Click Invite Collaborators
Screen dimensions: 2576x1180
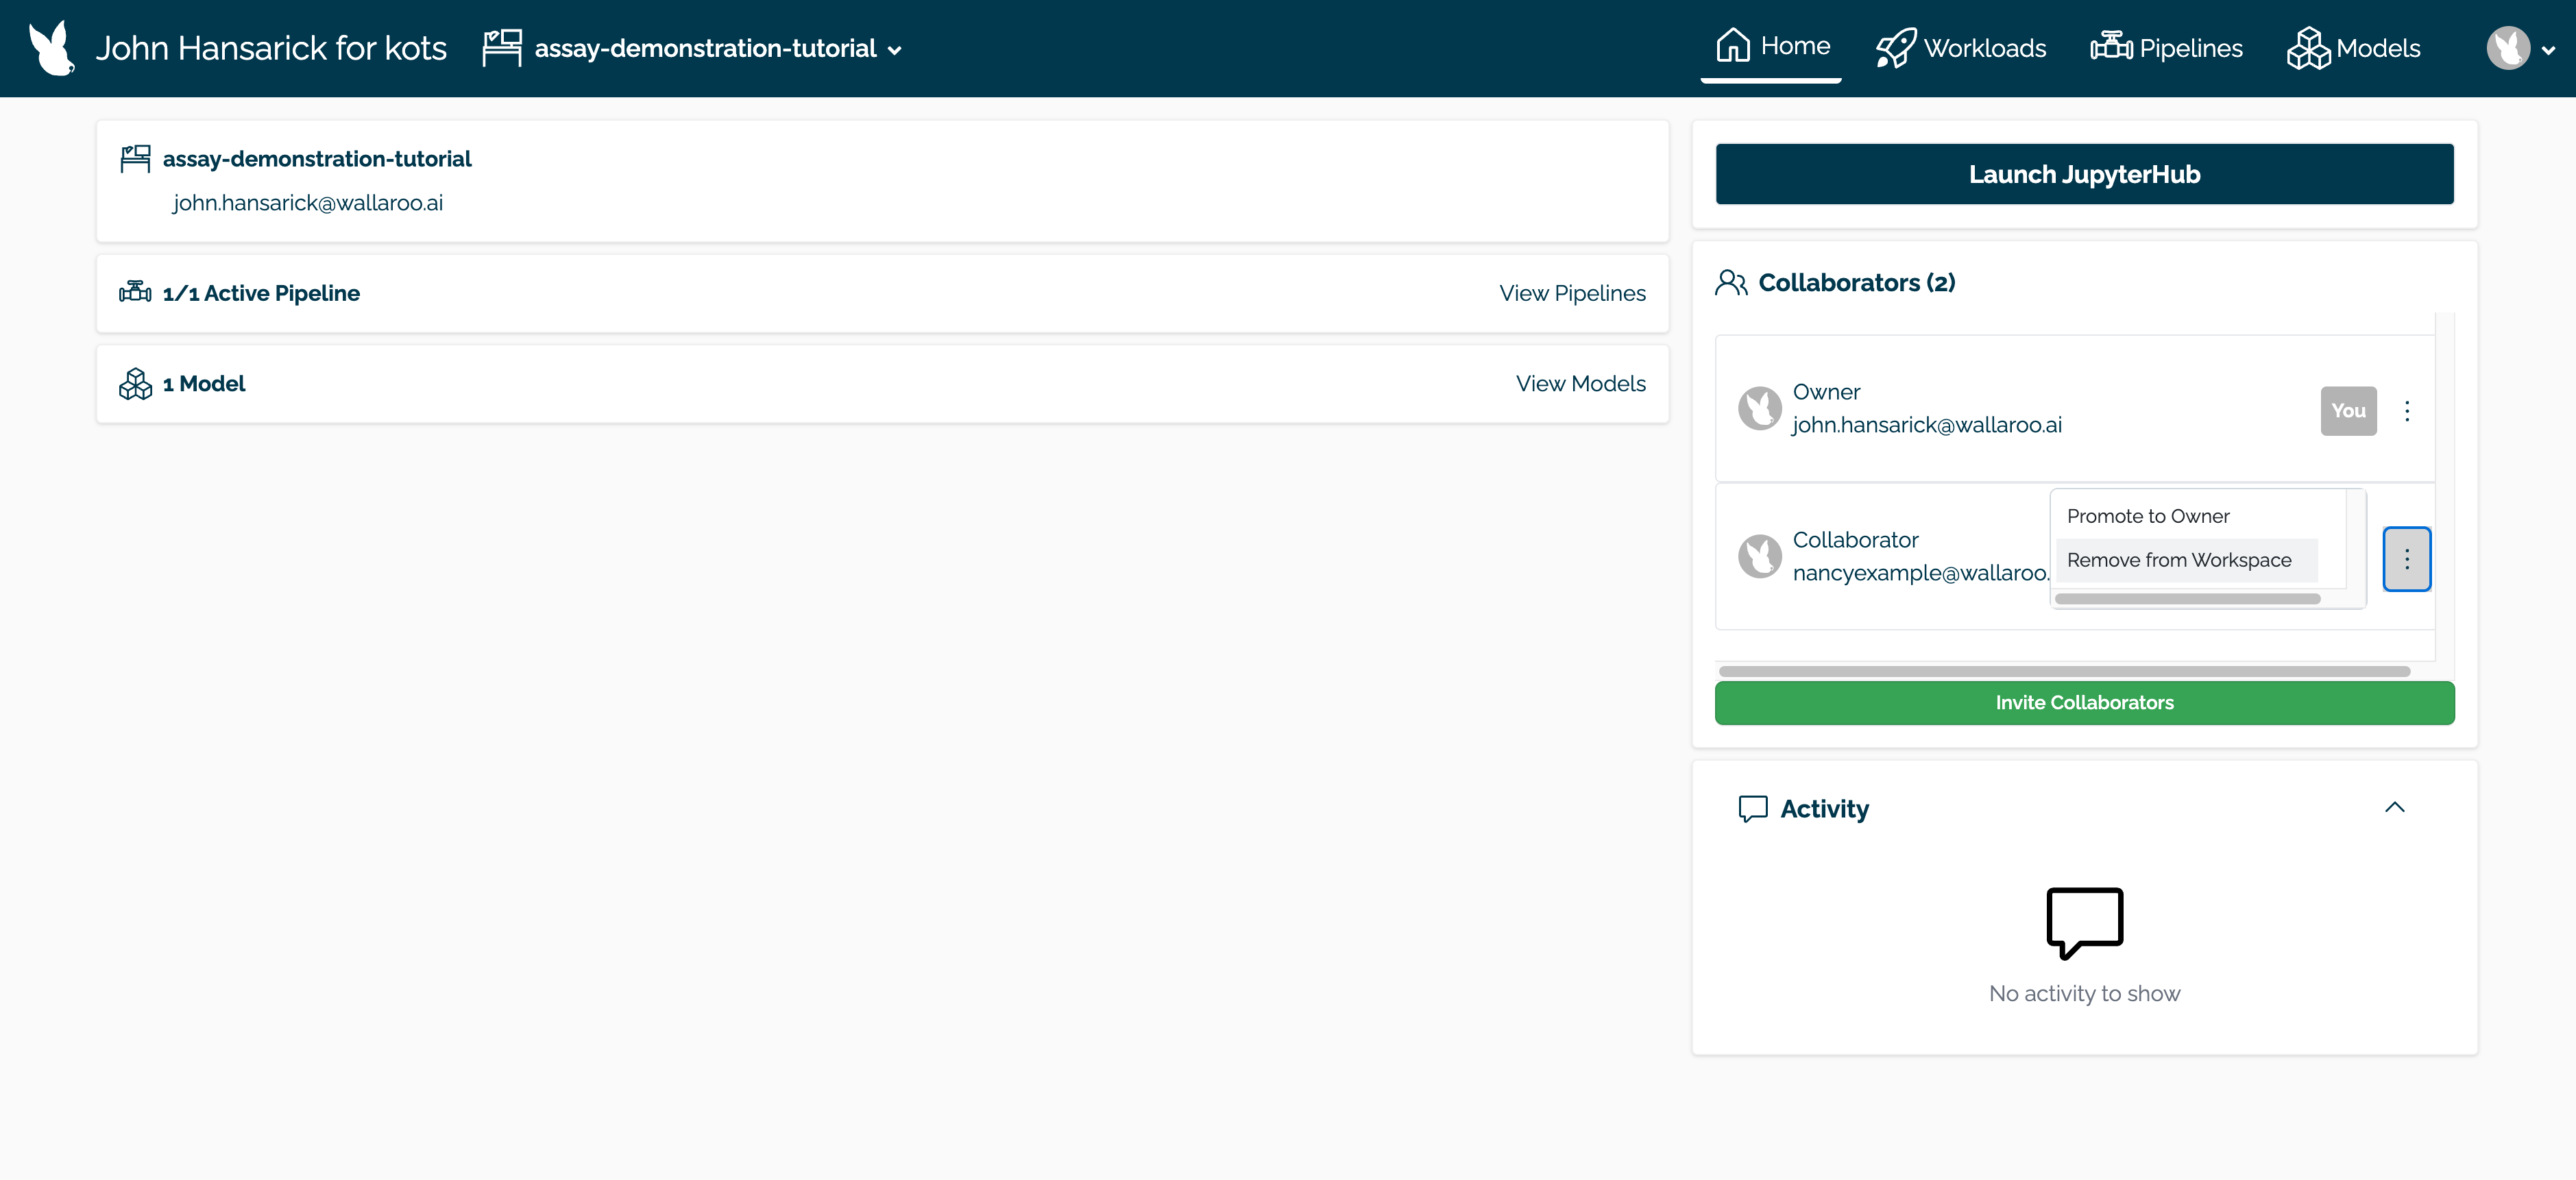coord(2084,702)
